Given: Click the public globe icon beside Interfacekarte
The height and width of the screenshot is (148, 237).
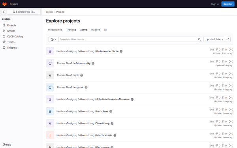Looking at the screenshot, I should [x=115, y=135].
